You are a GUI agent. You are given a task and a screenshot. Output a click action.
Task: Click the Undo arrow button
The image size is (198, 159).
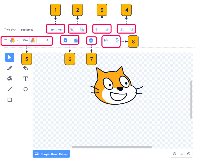53,30
